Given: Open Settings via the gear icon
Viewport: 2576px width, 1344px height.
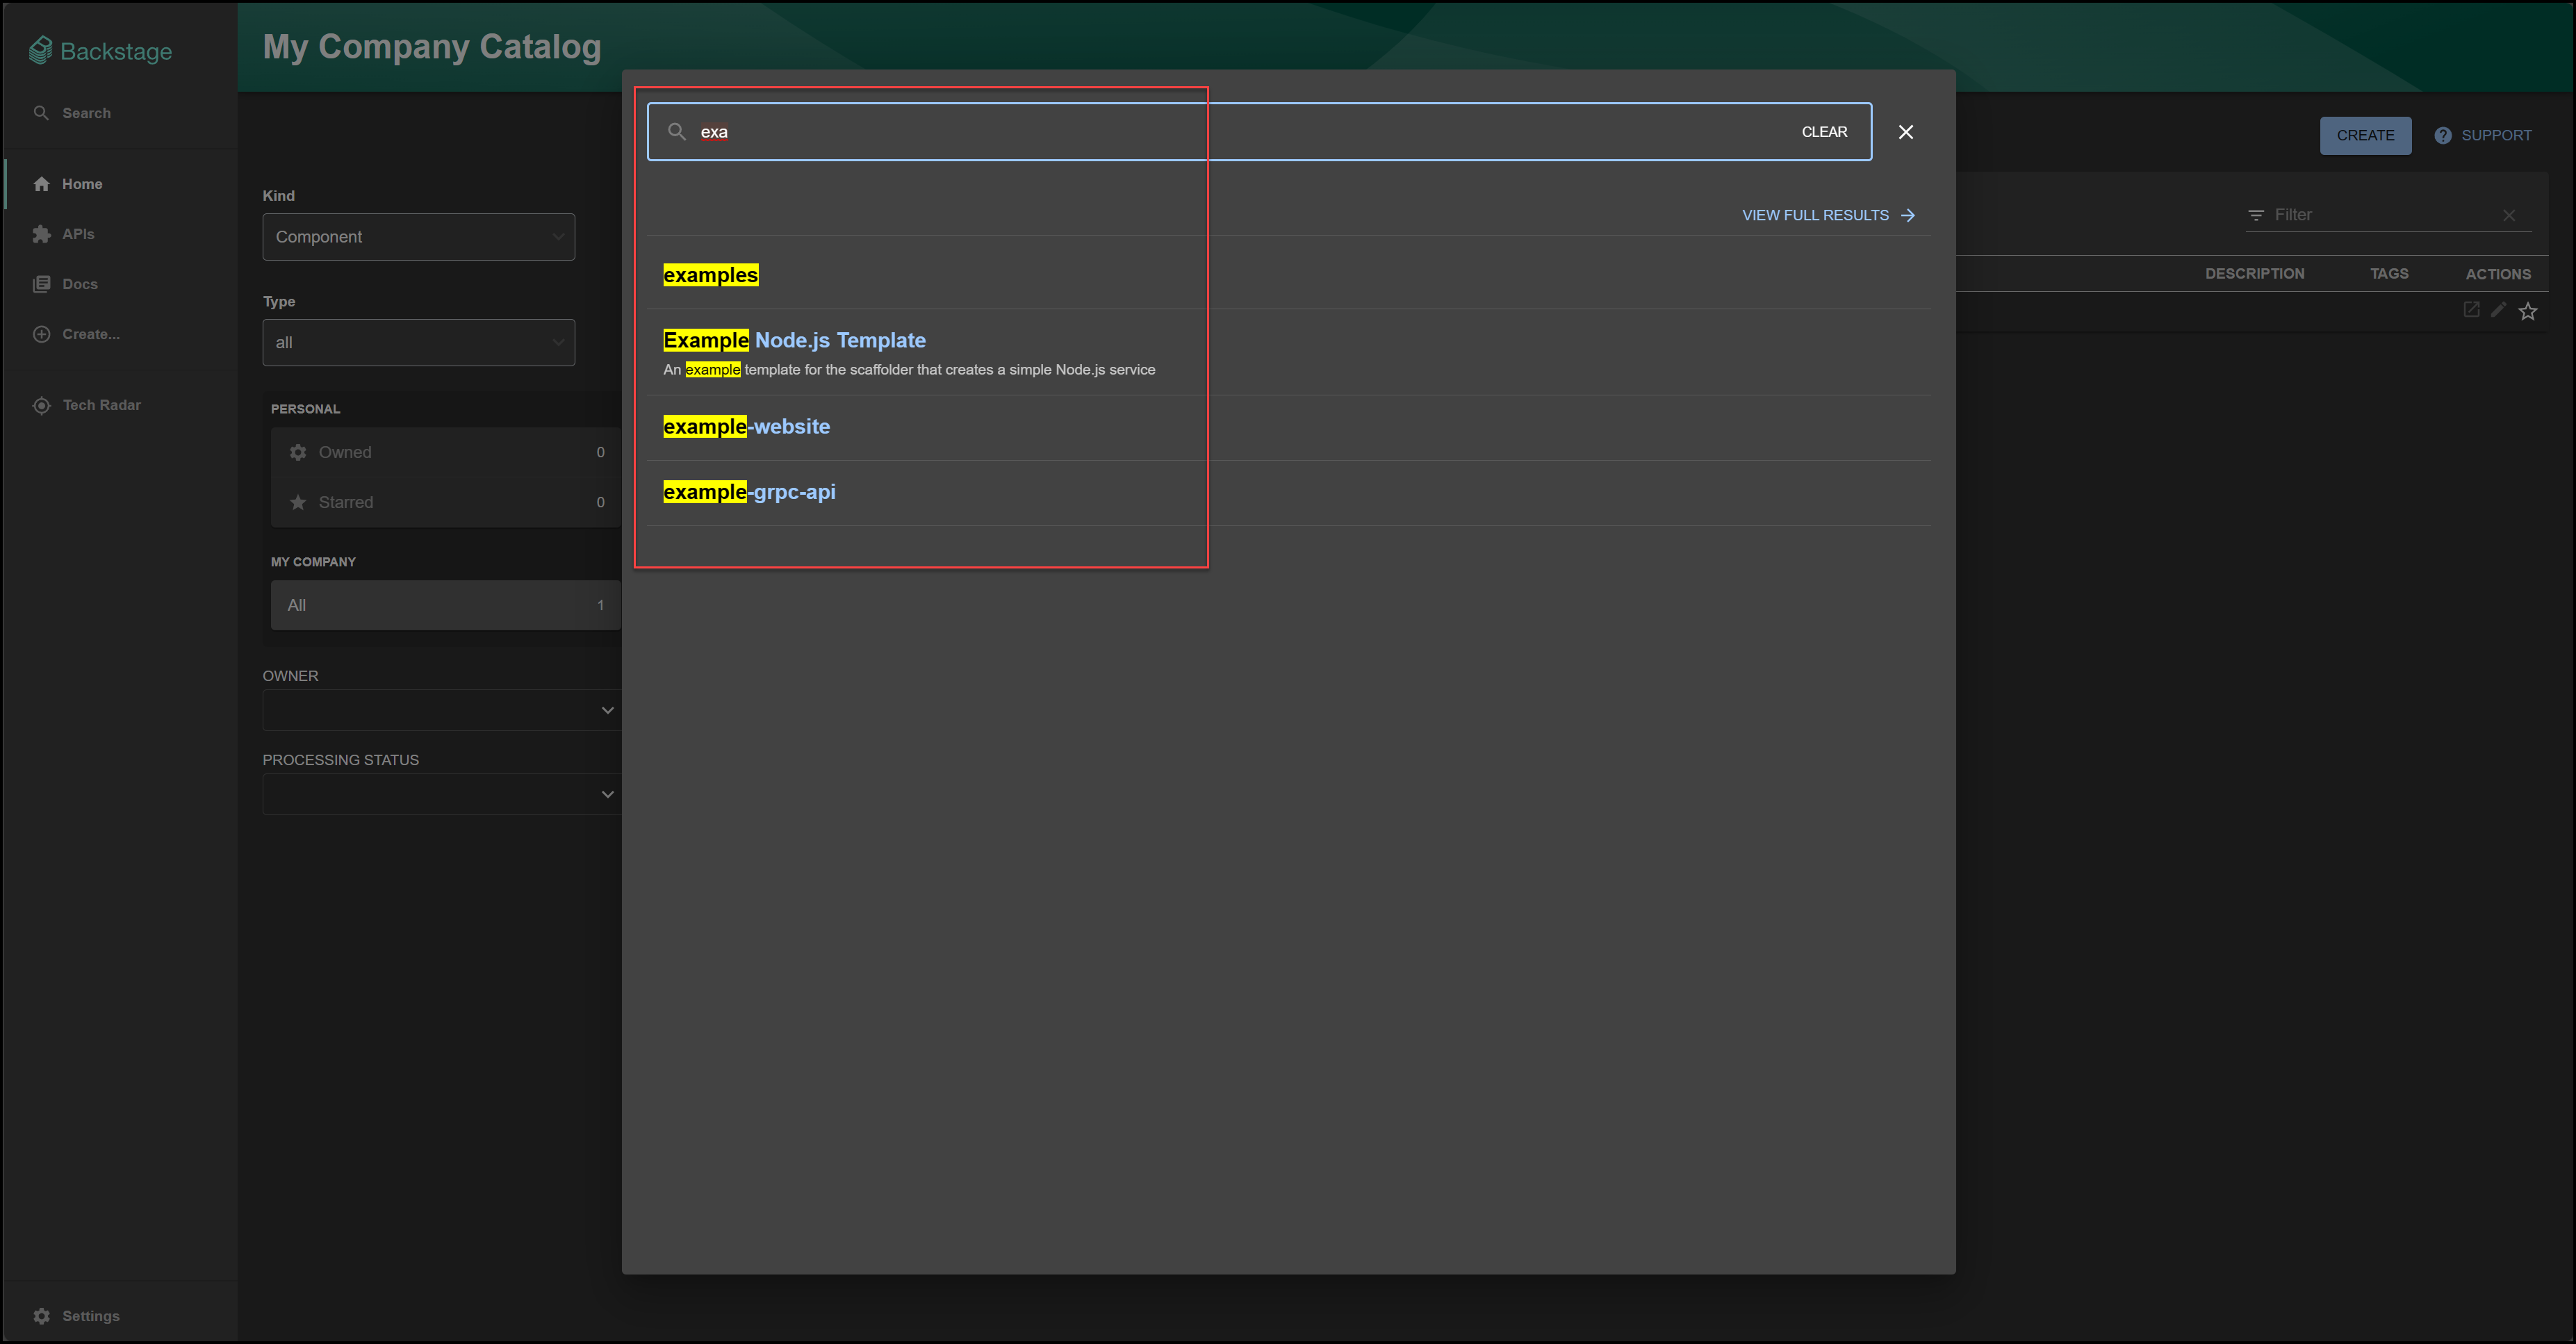Looking at the screenshot, I should [41, 1316].
